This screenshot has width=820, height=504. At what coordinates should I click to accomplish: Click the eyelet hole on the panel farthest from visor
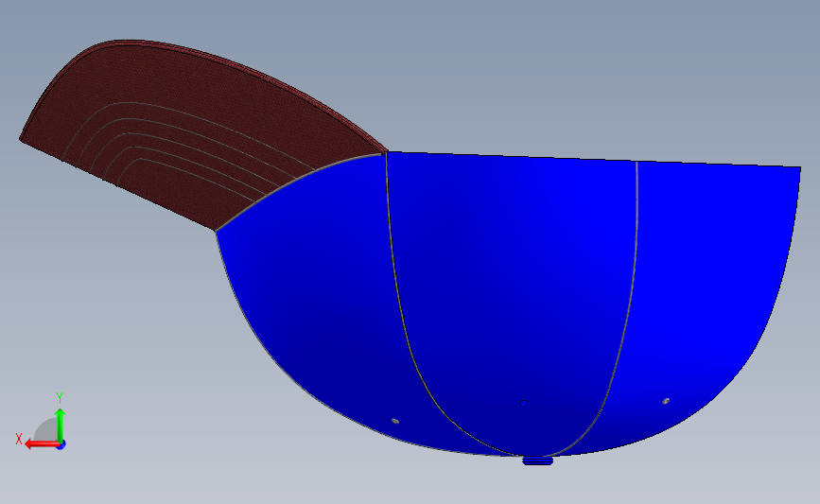click(x=666, y=401)
